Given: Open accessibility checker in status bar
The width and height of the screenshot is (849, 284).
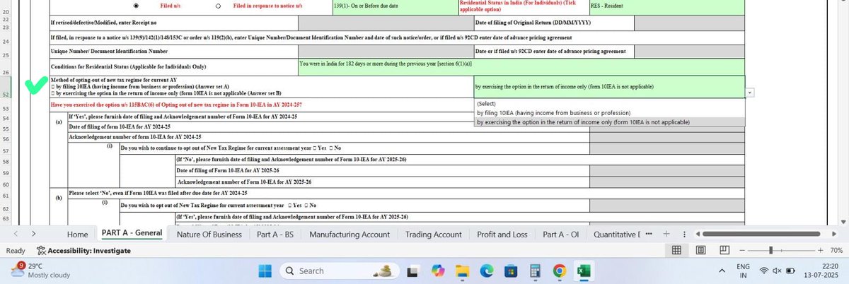Looking at the screenshot, I should (x=83, y=250).
